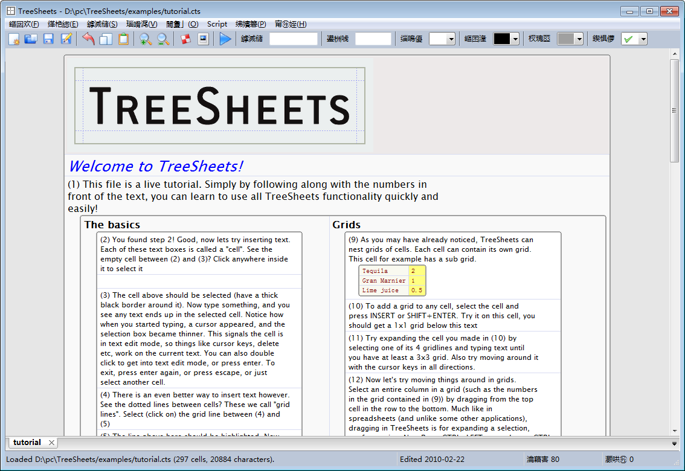
Task: Paste from the clipboard
Action: [123, 39]
